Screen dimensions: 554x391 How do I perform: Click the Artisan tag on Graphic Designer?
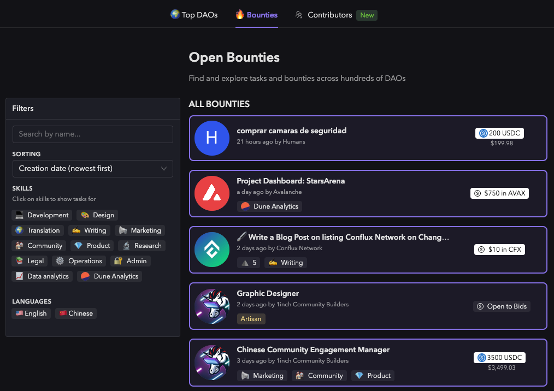tap(251, 318)
